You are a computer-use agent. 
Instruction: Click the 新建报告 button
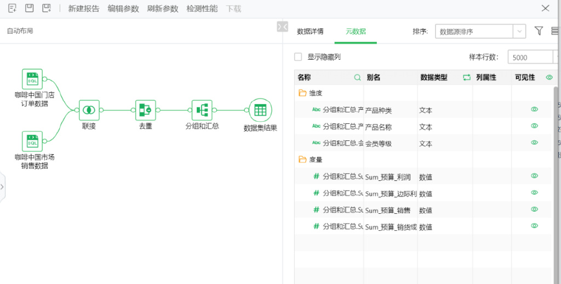tap(84, 9)
